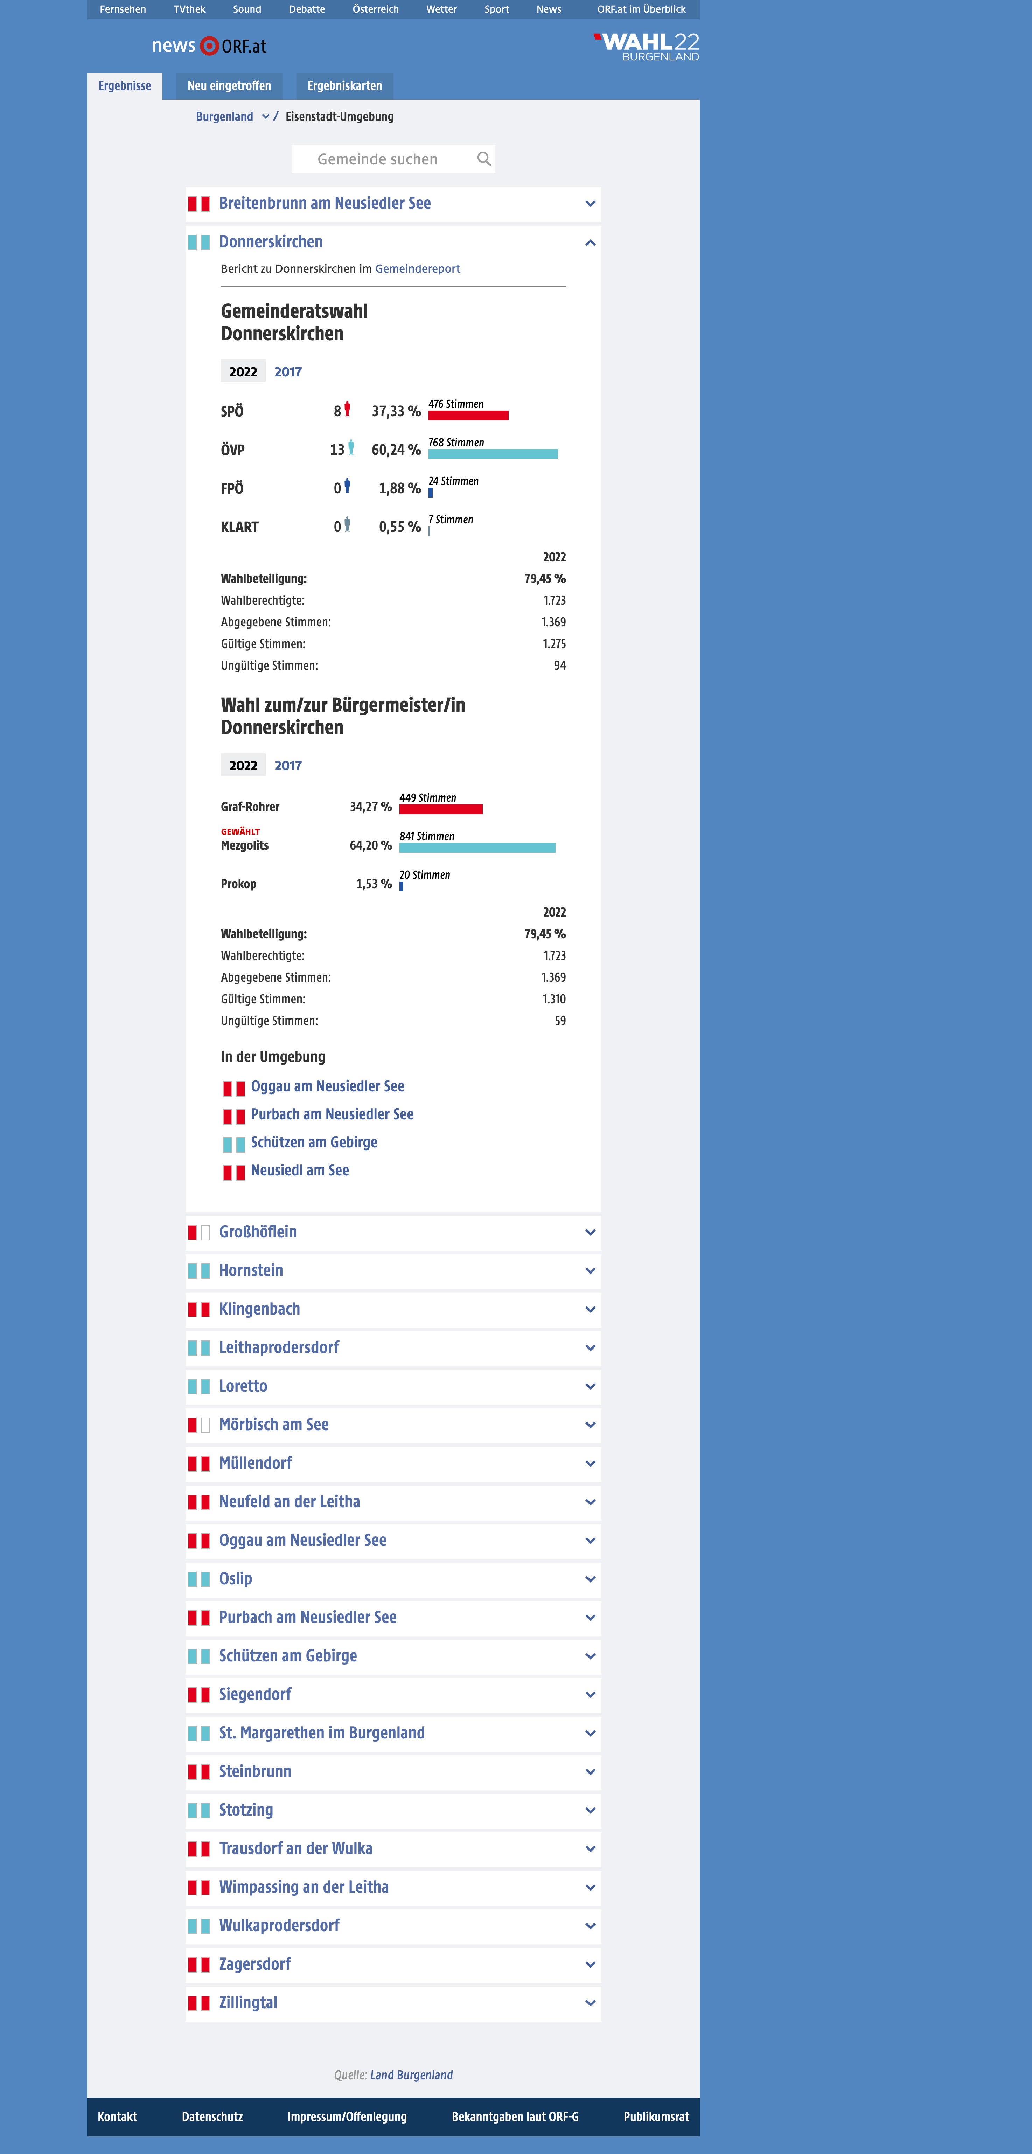Click the turquoise flags beside Hornstein
The width and height of the screenshot is (1032, 2154).
[199, 1271]
